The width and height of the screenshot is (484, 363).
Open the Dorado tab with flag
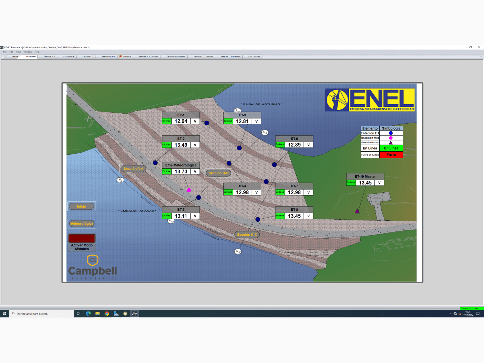point(125,57)
